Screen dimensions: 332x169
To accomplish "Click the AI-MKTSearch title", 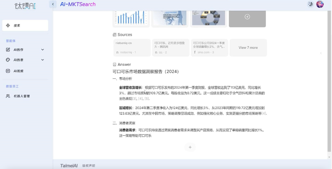I will tap(78, 4).
